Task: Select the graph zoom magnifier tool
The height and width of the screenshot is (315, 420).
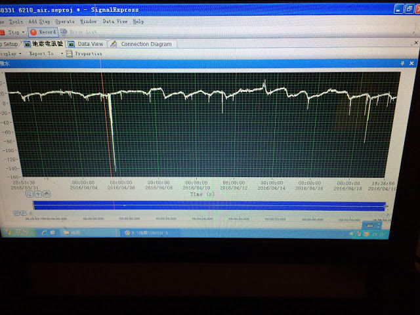Action: (x=29, y=194)
